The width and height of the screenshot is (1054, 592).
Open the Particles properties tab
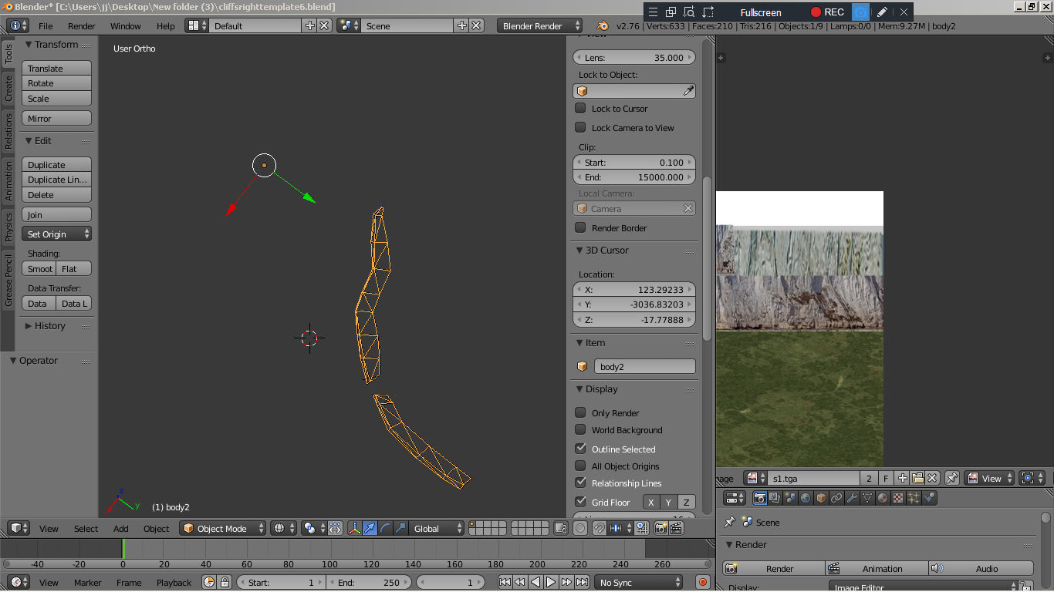914,498
